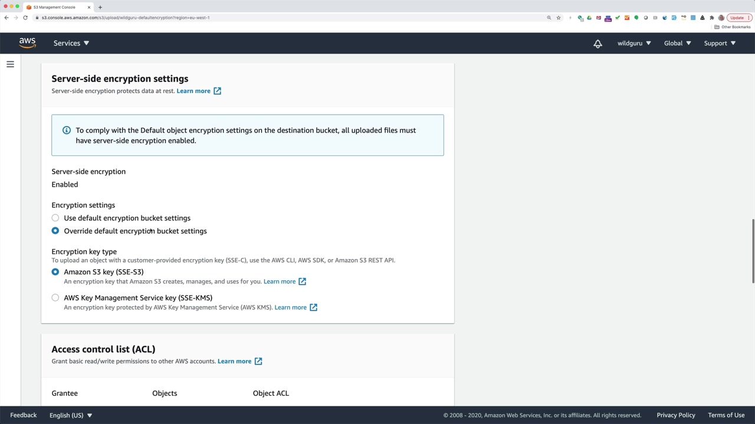This screenshot has width=755, height=424.
Task: Click the browser forward arrow
Action: (x=16, y=18)
